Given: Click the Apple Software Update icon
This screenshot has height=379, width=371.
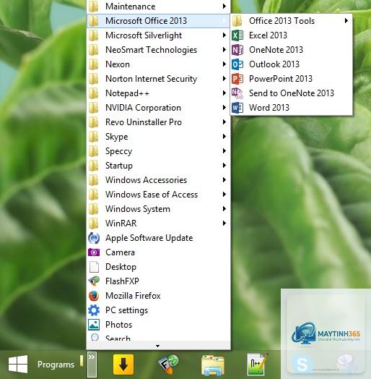Looking at the screenshot, I should click(94, 238).
